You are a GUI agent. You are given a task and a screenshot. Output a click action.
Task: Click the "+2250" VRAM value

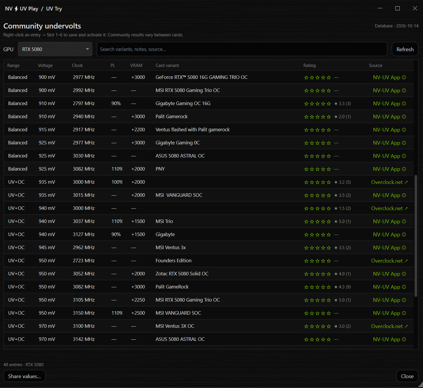(x=138, y=300)
